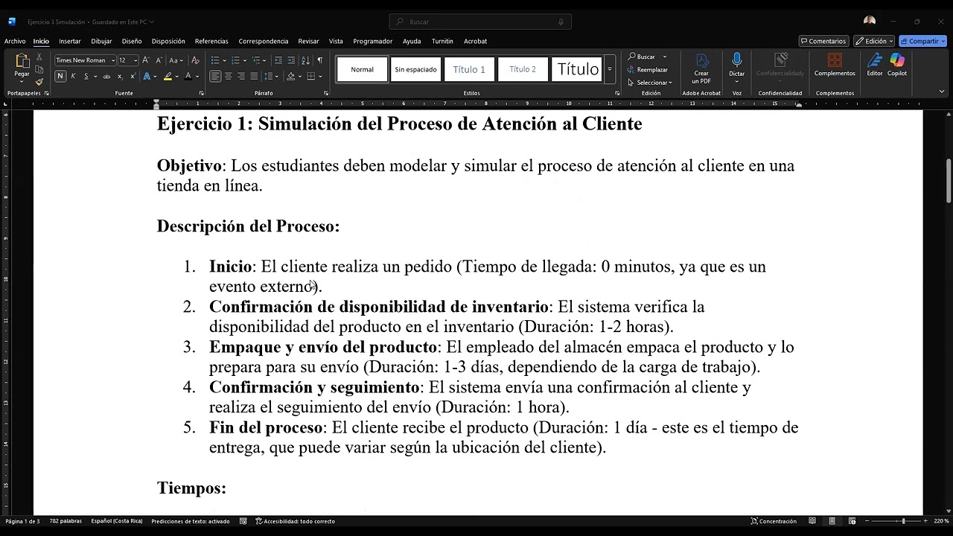
Task: Decrease paragraph indent icon
Action: [278, 60]
